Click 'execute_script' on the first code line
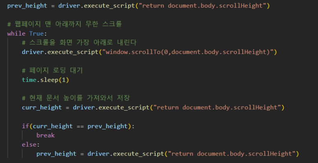The image size is (318, 163). [x=109, y=6]
